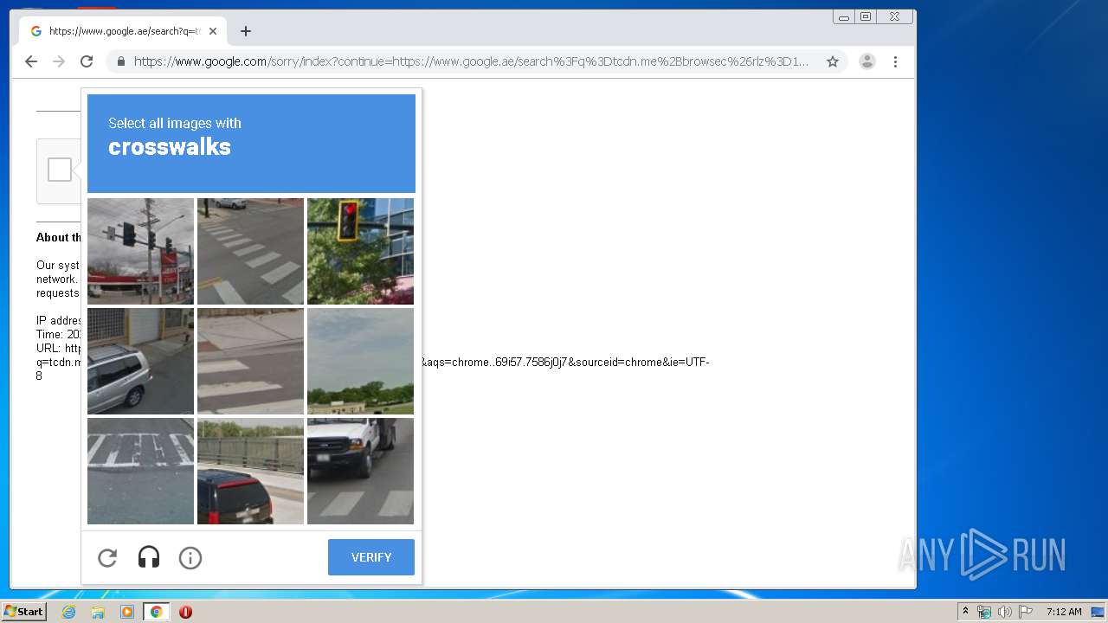This screenshot has height=623, width=1108.
Task: Select the traffic lights on pole image tile
Action: (140, 251)
